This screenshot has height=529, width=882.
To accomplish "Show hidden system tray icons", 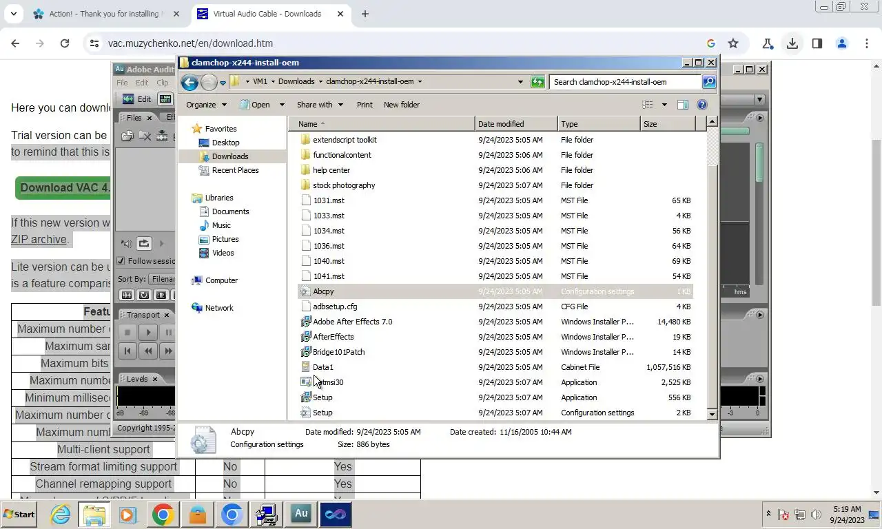I will click(x=768, y=515).
